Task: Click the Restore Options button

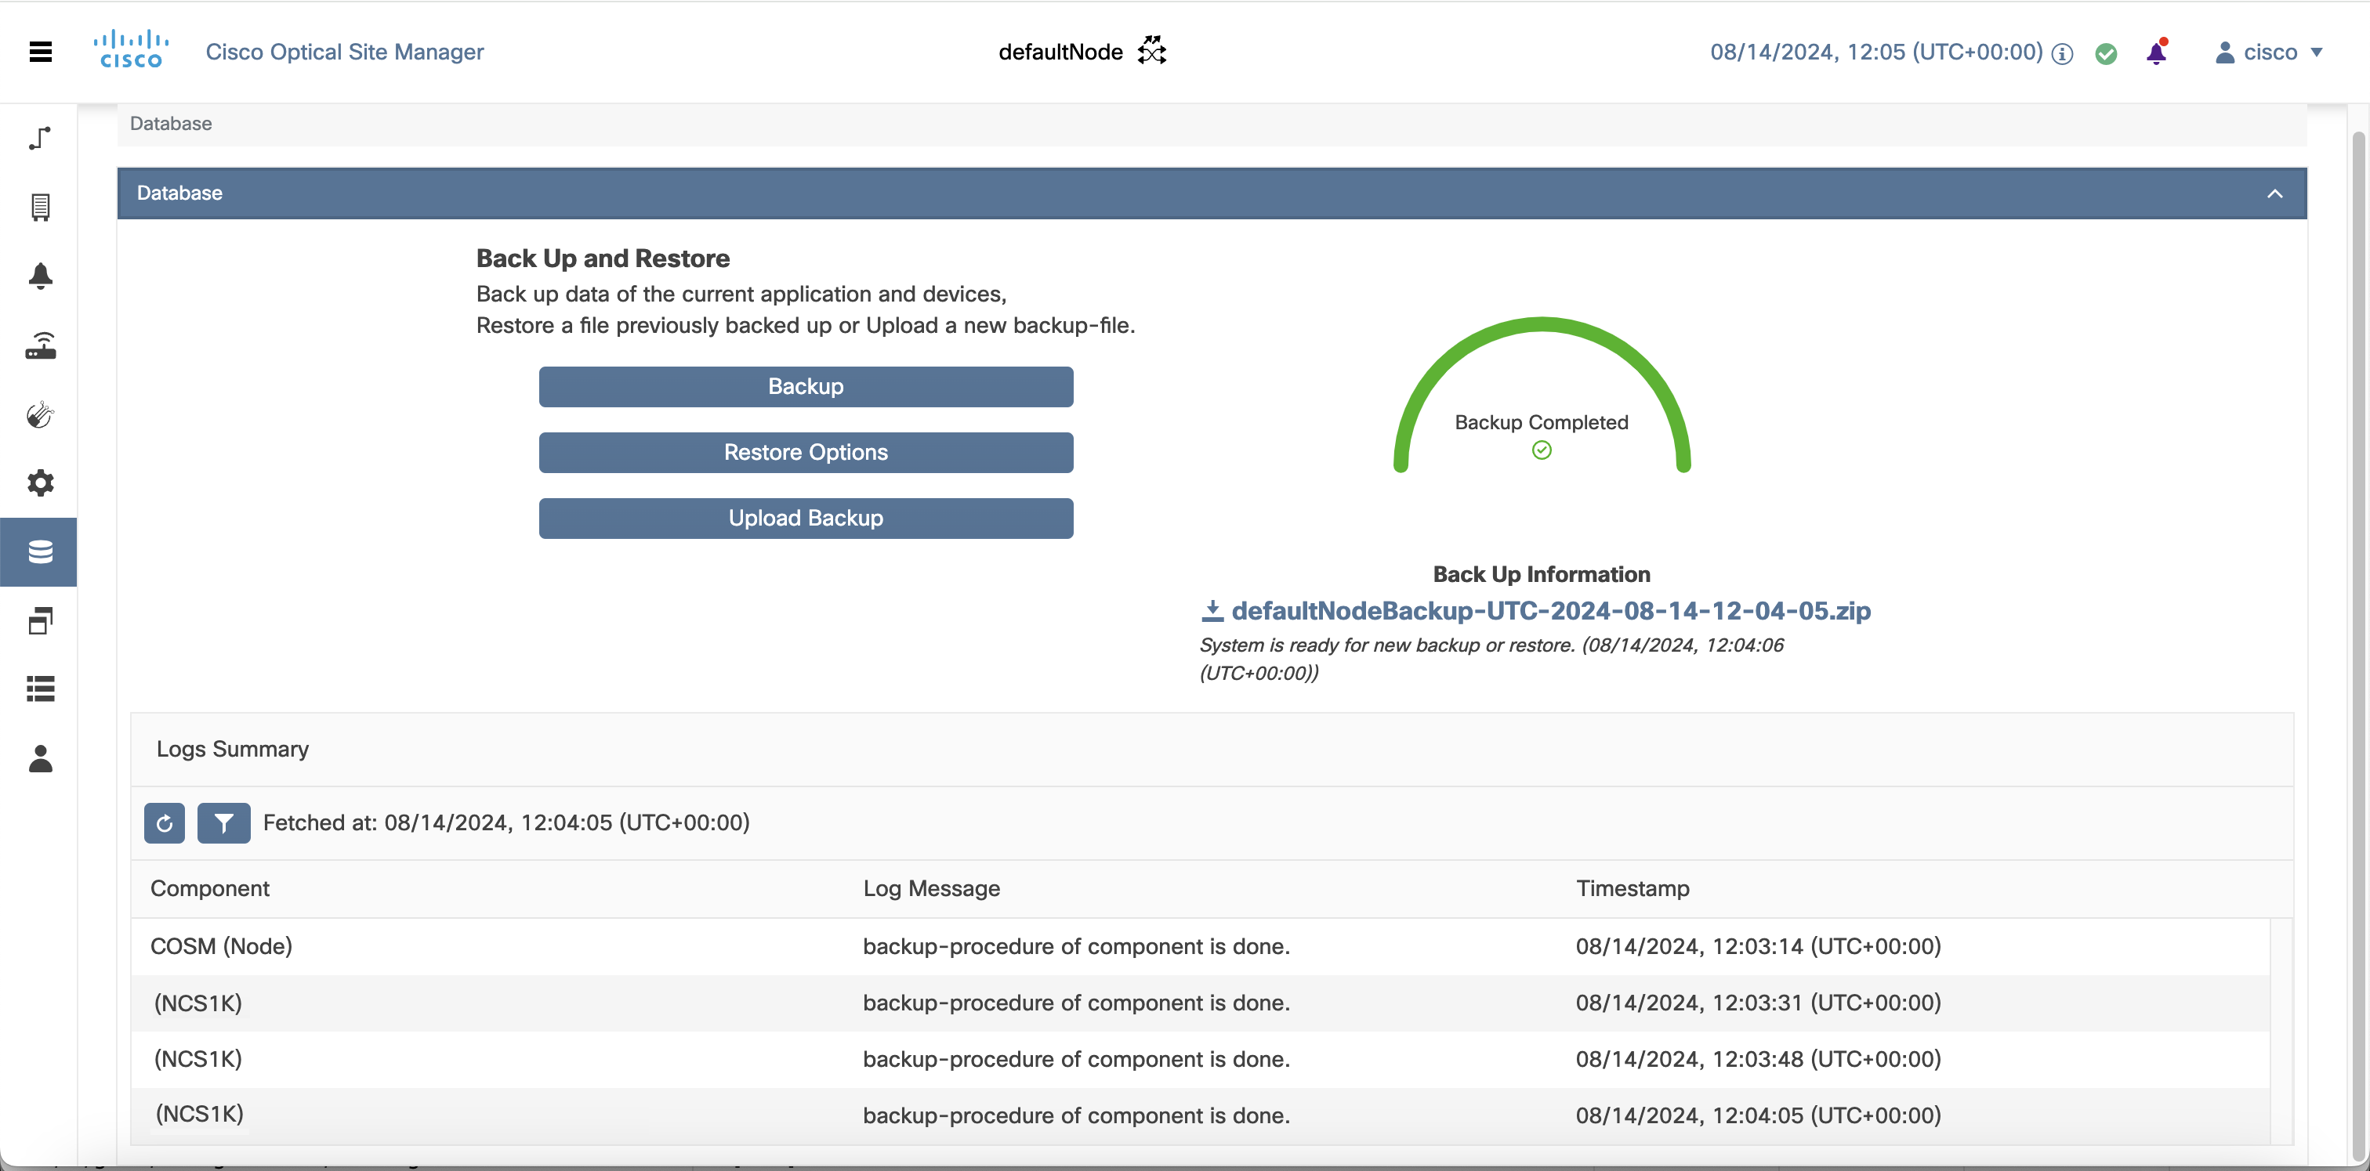Action: 806,452
